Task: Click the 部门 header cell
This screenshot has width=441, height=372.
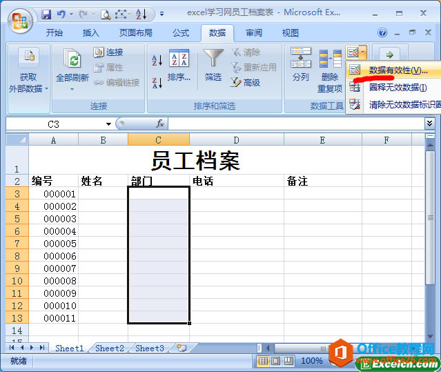Action: (159, 181)
